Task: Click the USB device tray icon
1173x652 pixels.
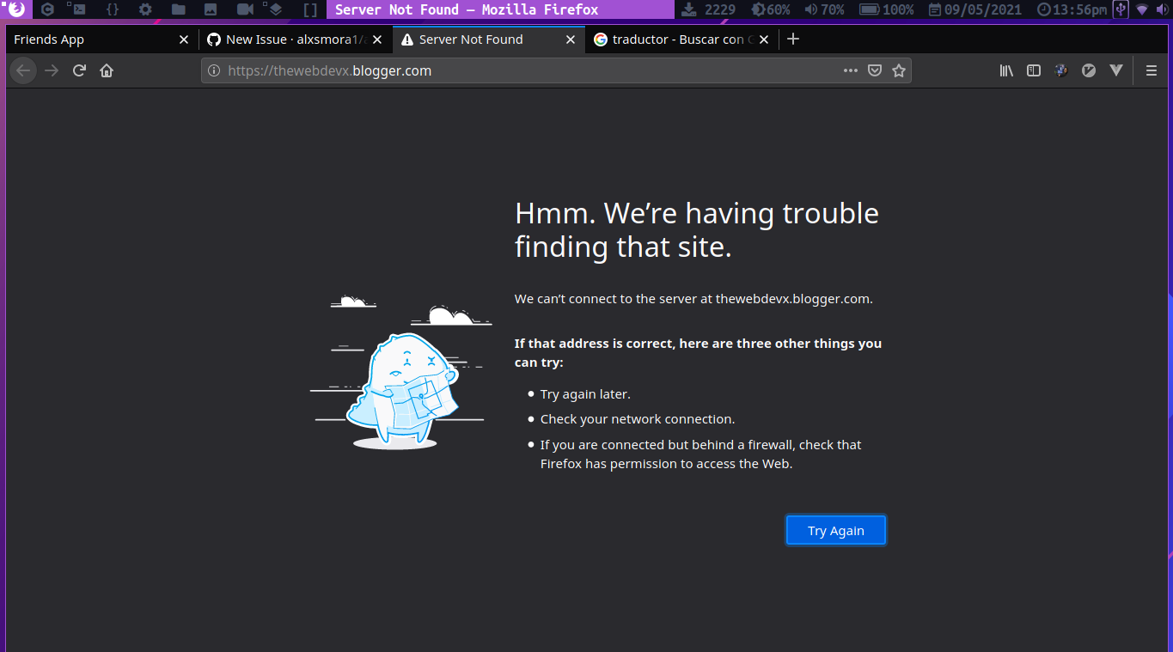Action: 1121,9
